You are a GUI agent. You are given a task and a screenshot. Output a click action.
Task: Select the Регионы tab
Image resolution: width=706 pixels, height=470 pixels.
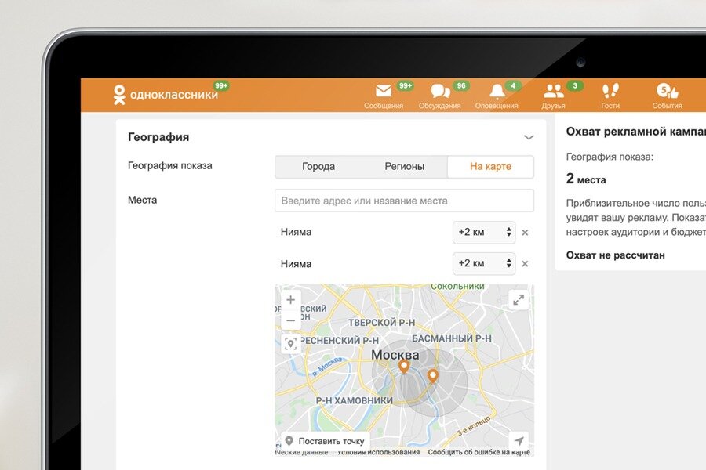(x=404, y=166)
